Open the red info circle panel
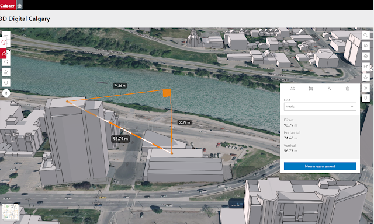The width and height of the screenshot is (374, 224). (4, 43)
